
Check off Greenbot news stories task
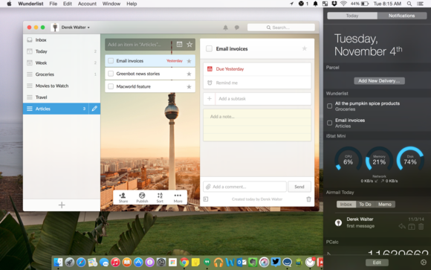pyautogui.click(x=111, y=74)
